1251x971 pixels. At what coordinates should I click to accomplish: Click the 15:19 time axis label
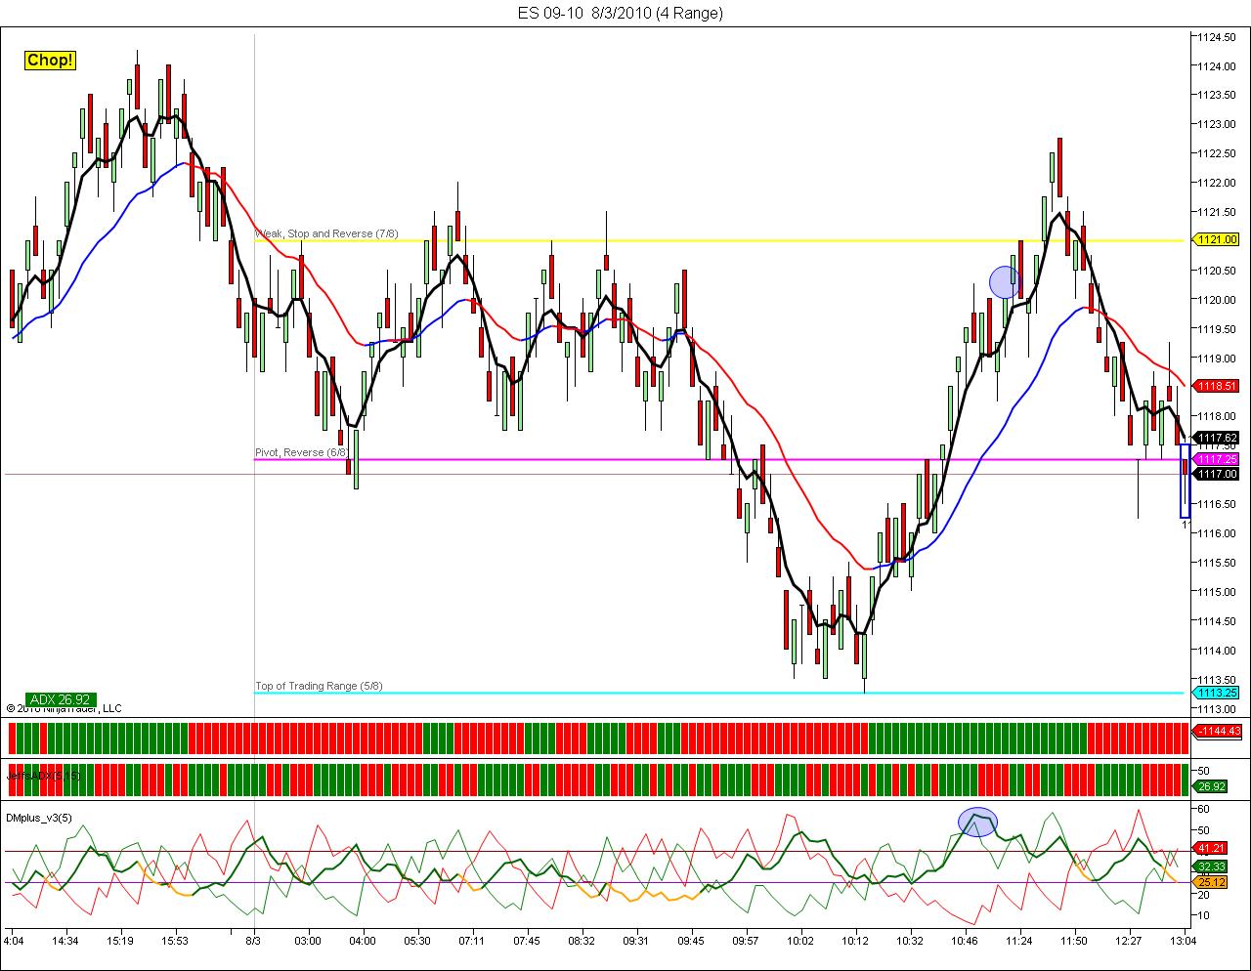[x=120, y=941]
